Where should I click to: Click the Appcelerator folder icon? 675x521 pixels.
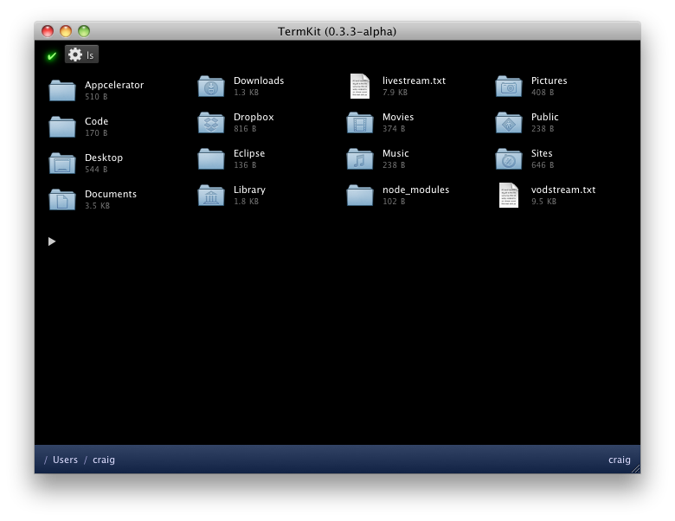click(x=62, y=90)
